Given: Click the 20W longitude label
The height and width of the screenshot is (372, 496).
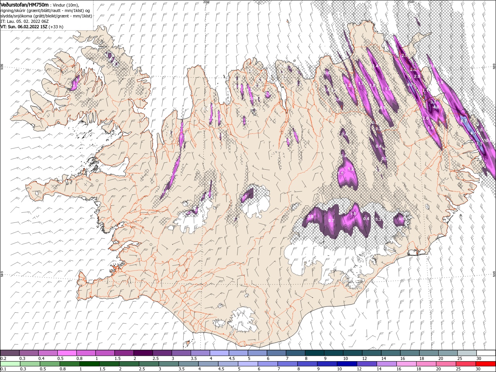Looking at the screenshot, I should click(x=207, y=2).
